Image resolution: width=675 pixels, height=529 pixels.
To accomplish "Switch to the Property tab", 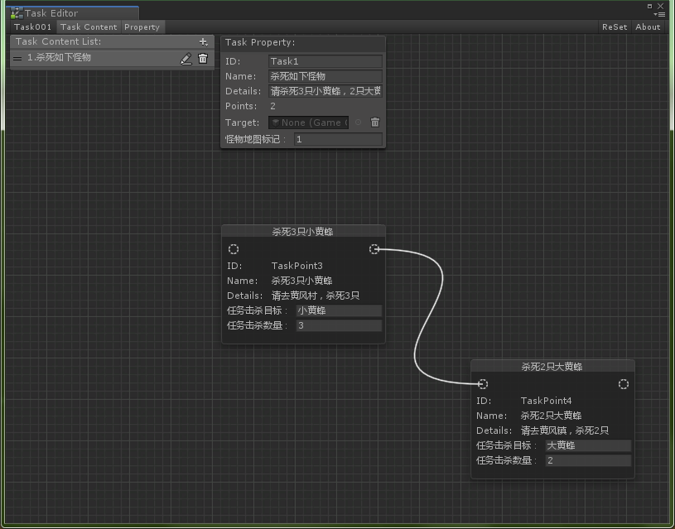I will click(x=142, y=26).
